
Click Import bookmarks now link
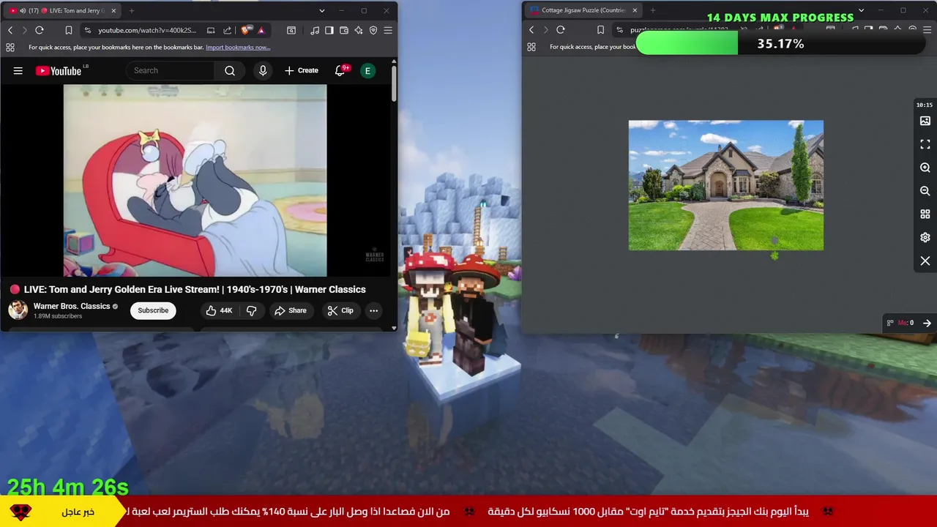coord(238,48)
